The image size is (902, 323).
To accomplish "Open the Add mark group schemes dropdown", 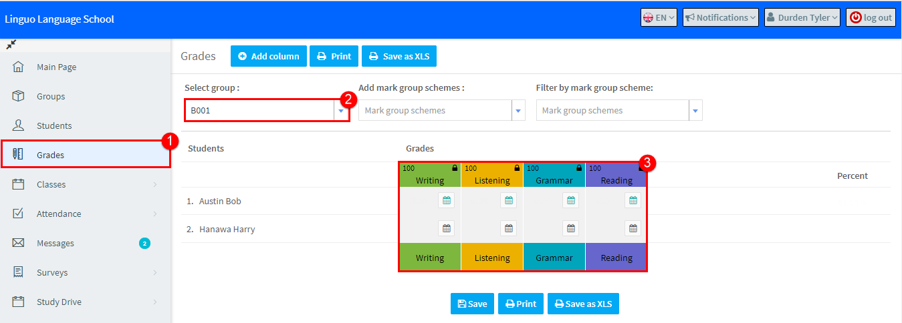I will [442, 111].
